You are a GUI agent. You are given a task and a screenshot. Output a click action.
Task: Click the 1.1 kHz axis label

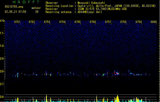click(2, 33)
